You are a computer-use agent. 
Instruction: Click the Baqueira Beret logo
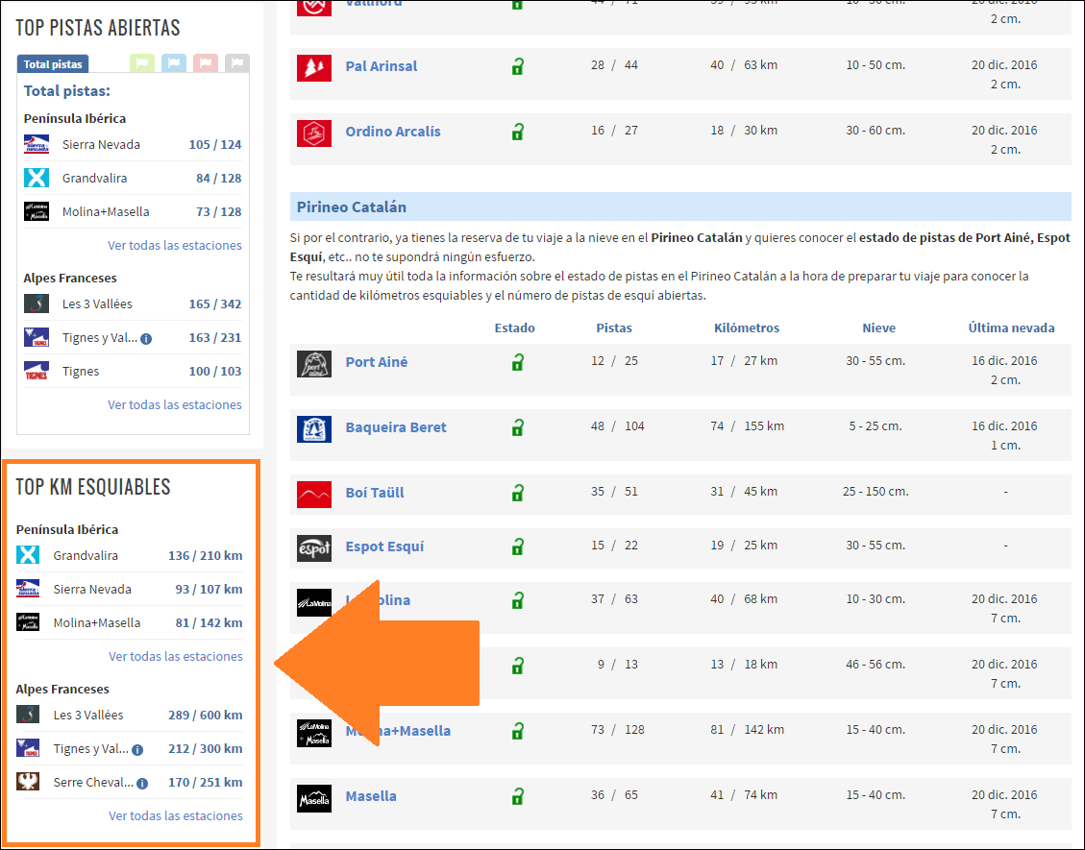click(314, 428)
